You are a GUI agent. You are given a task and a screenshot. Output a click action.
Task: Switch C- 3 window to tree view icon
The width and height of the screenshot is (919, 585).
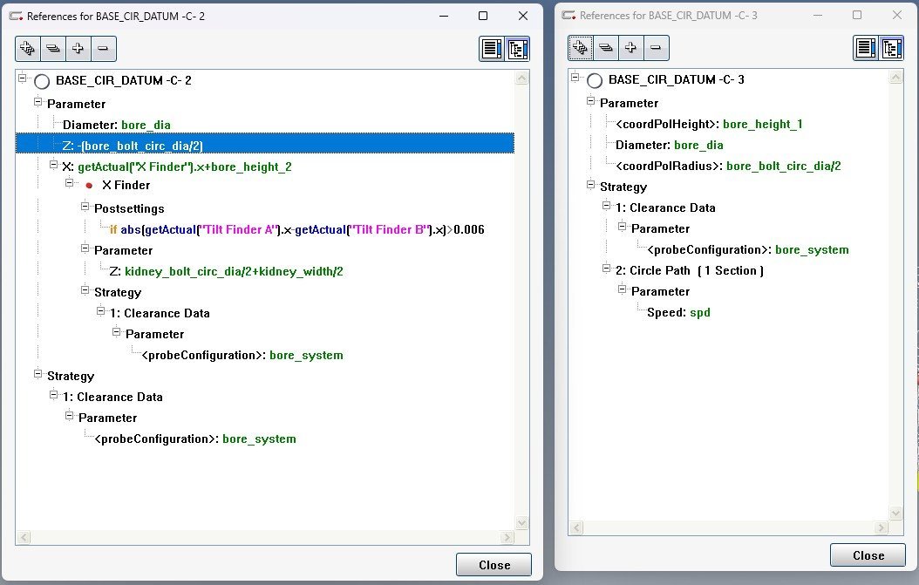click(x=891, y=48)
